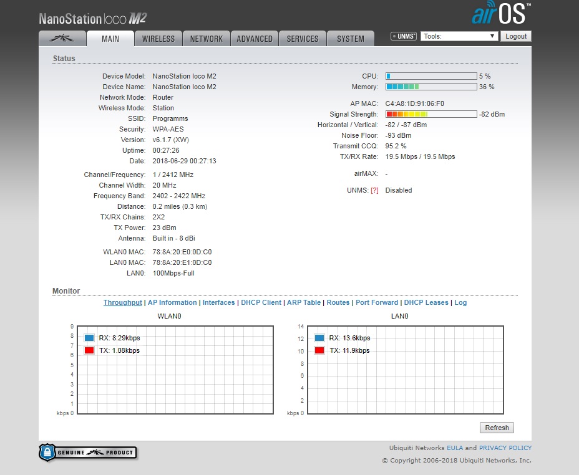Click the TX/RX Rate value 19.5 Mbps
579x475 pixels.
click(421, 156)
